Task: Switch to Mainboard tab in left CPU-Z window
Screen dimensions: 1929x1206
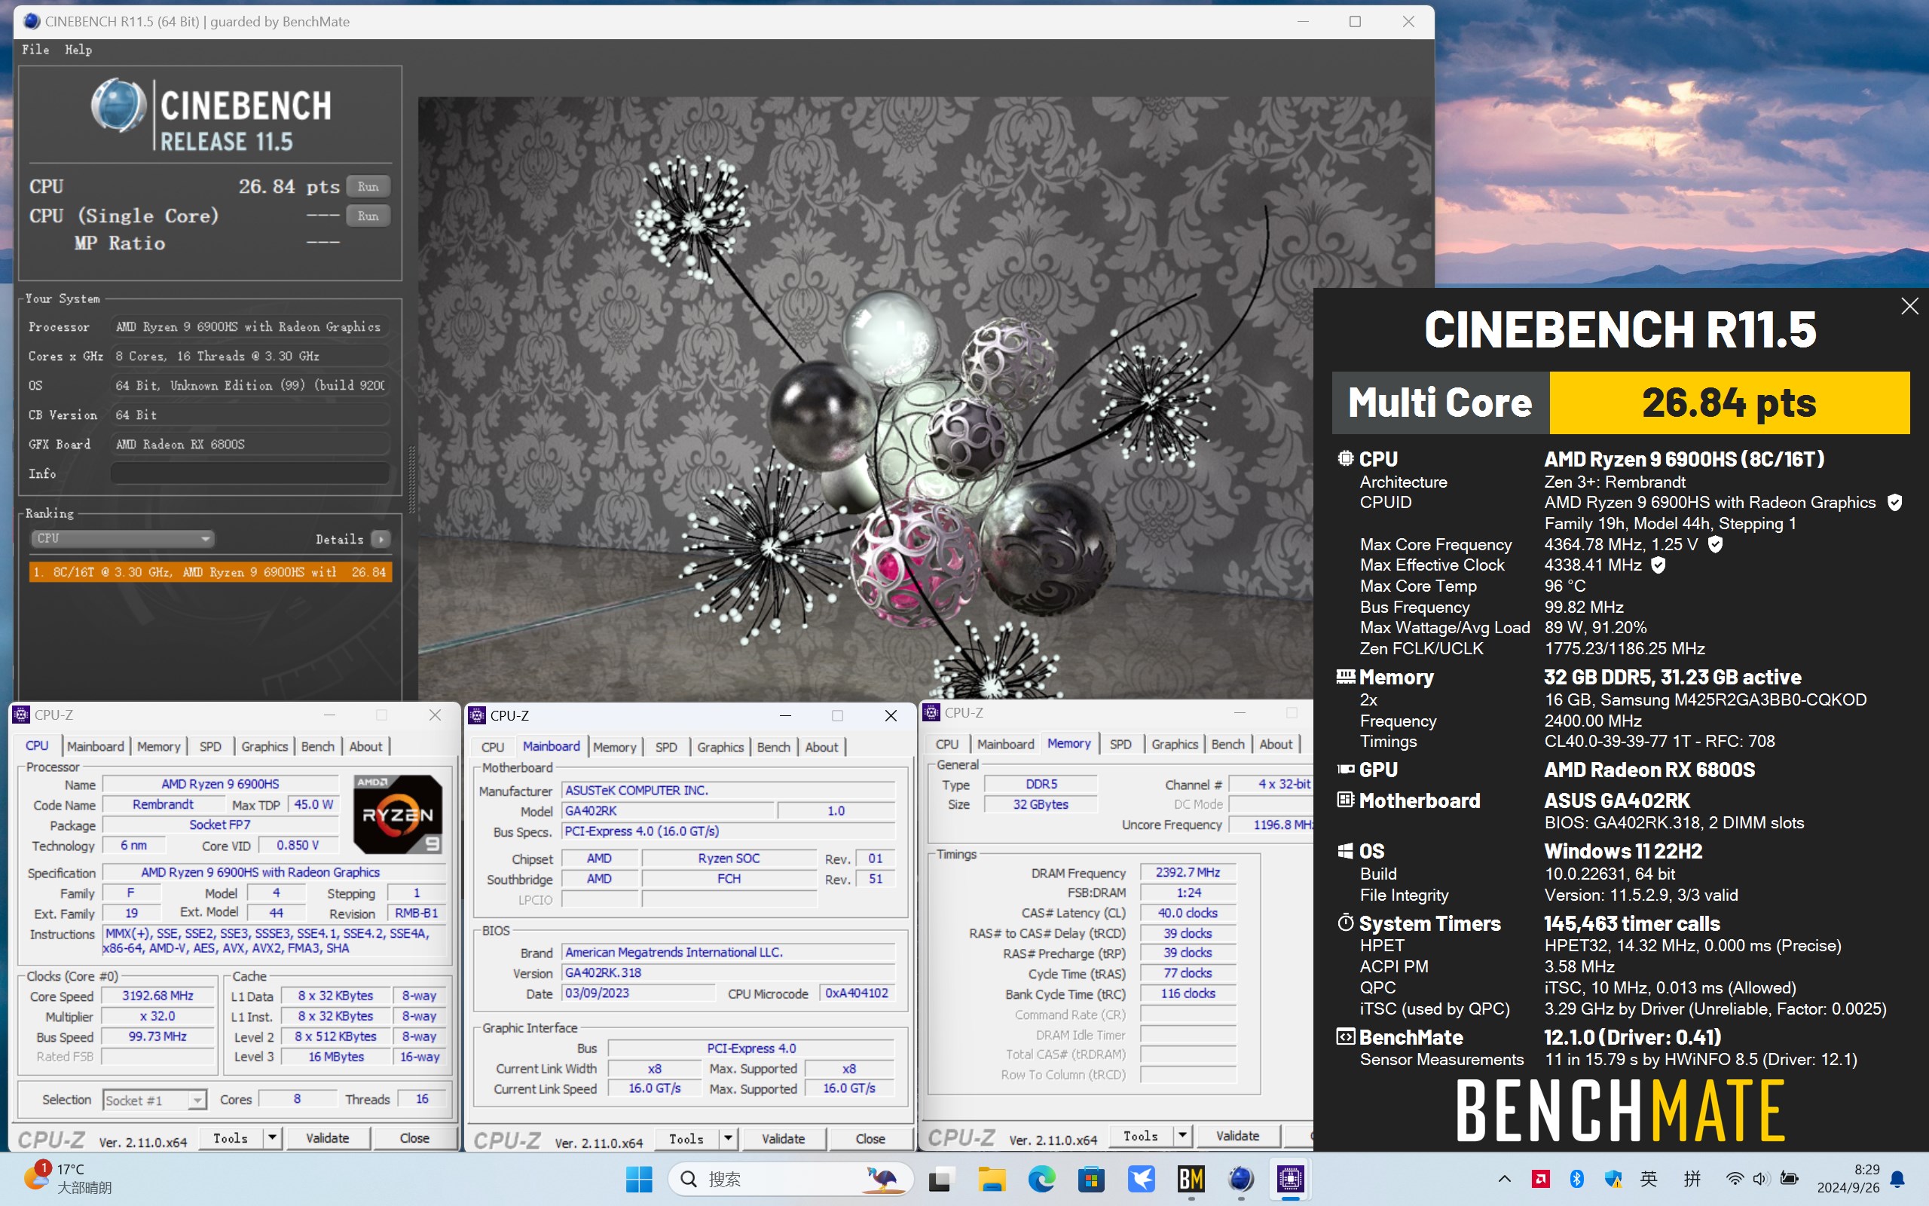Action: (x=96, y=746)
